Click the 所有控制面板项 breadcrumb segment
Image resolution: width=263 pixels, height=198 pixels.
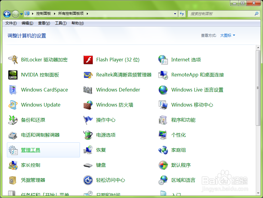[x=71, y=14]
